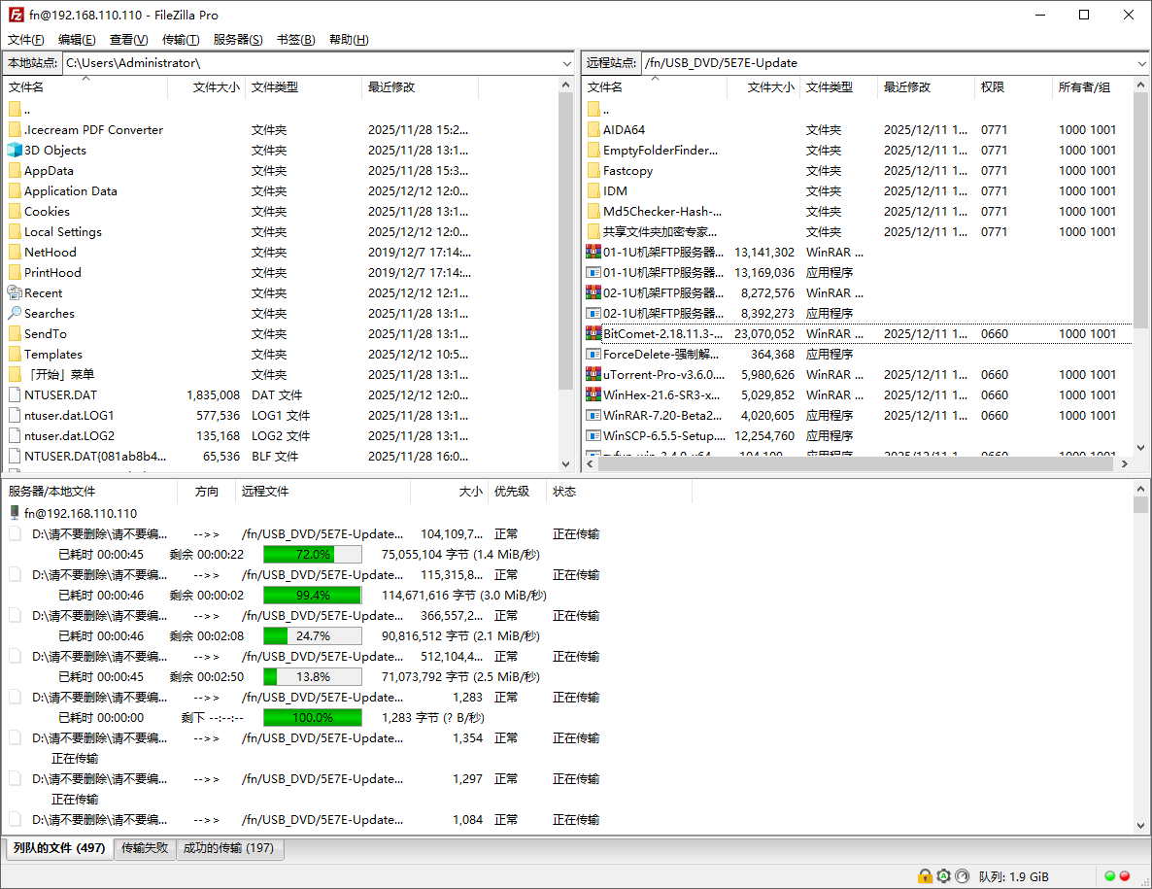The height and width of the screenshot is (889, 1152).
Task: Click the local parent directory '..' folder icon
Action: 15,110
